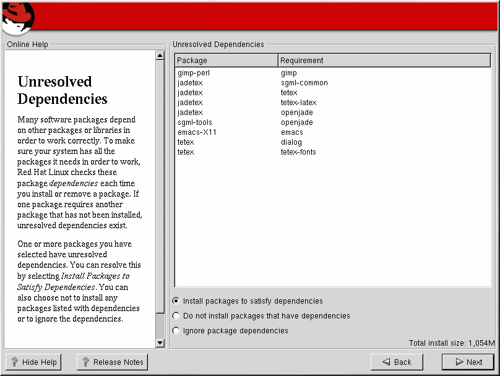Select the sgml-tools package row
The image size is (500, 376).
pyautogui.click(x=333, y=122)
